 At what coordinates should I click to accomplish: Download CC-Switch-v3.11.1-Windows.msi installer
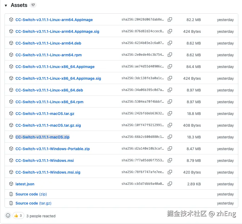(x=45, y=161)
